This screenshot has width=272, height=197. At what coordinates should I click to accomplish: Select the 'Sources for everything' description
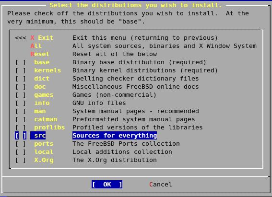[115, 136]
